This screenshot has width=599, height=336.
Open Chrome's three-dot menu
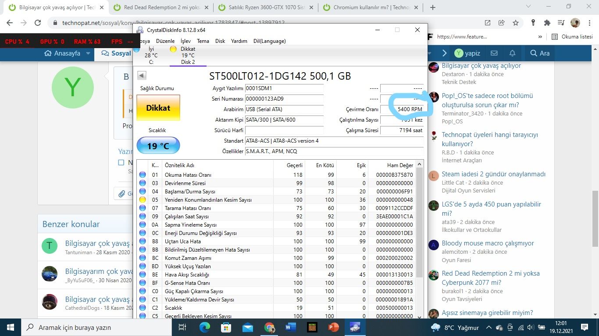click(x=590, y=23)
